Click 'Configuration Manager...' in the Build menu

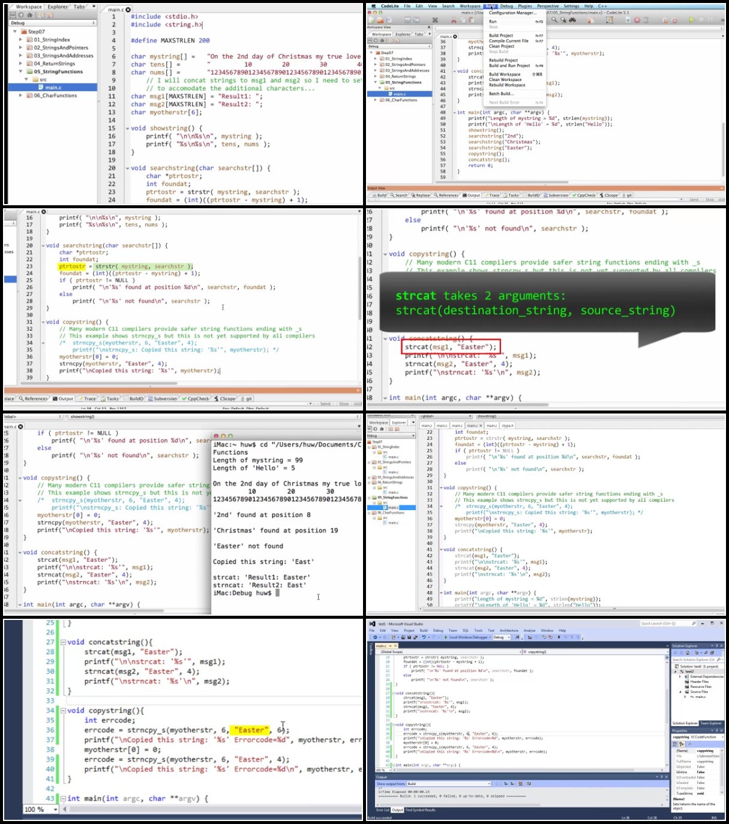(512, 13)
